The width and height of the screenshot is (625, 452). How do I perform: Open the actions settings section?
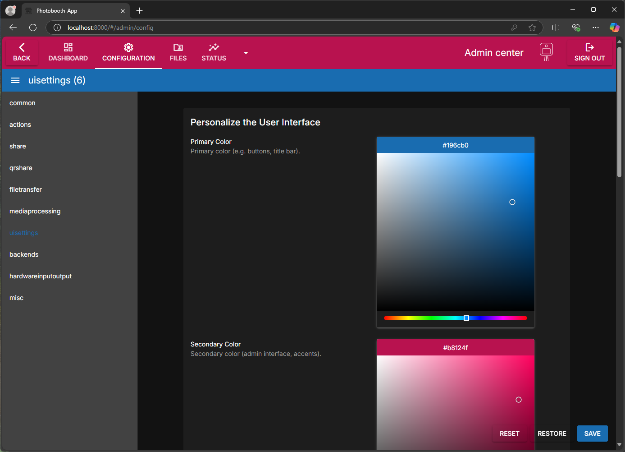[x=69, y=125]
